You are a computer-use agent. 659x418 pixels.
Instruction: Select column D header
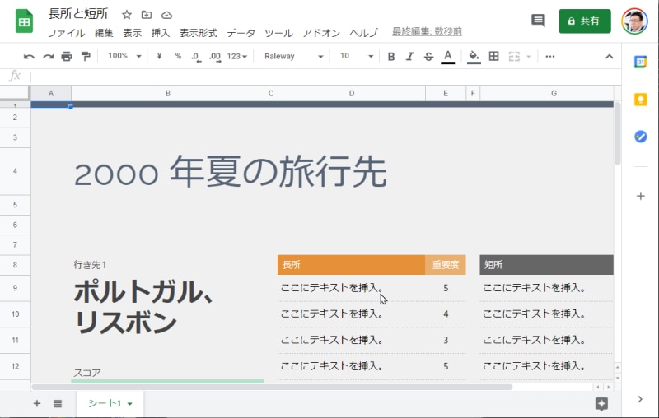tap(352, 93)
